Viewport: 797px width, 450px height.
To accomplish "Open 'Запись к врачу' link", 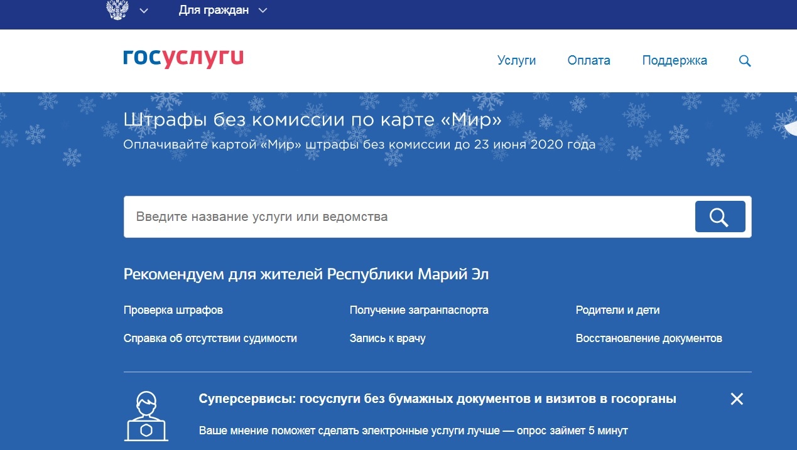I will coord(388,338).
